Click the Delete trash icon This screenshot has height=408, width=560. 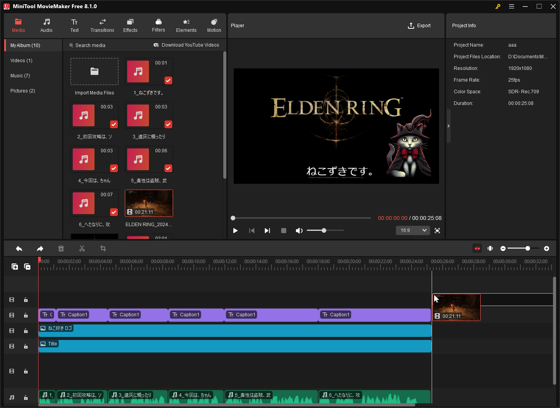[61, 249]
